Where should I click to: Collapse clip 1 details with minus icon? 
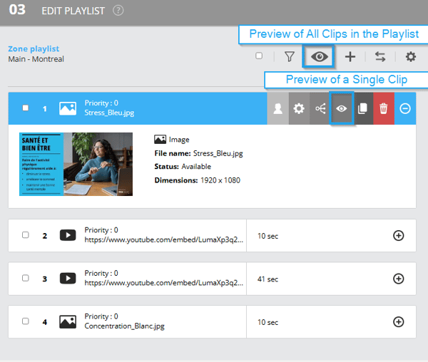404,108
